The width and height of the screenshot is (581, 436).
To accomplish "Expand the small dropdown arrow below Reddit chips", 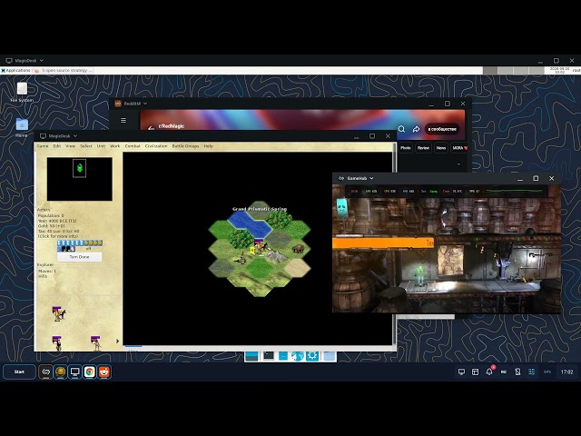I will [458, 163].
